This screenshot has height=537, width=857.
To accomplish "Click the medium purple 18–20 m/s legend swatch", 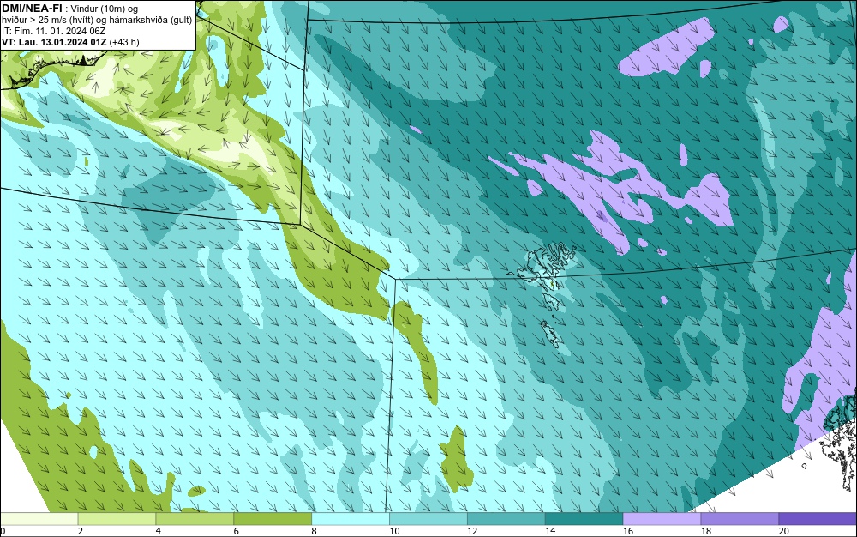I will [740, 518].
